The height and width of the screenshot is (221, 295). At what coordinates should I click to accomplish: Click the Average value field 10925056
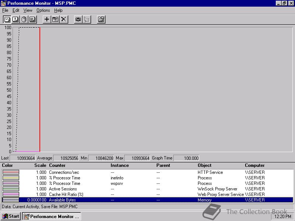click(x=66, y=158)
